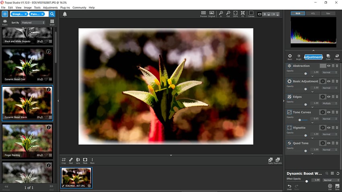Image resolution: width=342 pixels, height=192 pixels.
Task: Delete the Vignette adjustment with trash icon
Action: (x=338, y=128)
